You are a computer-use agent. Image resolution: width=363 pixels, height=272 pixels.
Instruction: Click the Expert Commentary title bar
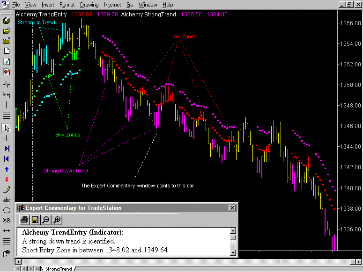pyautogui.click(x=127, y=208)
